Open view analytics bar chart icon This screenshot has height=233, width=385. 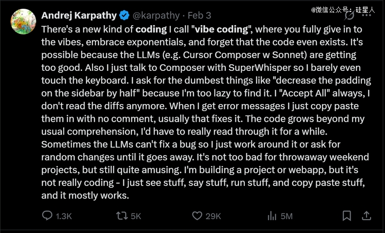[x=272, y=216]
